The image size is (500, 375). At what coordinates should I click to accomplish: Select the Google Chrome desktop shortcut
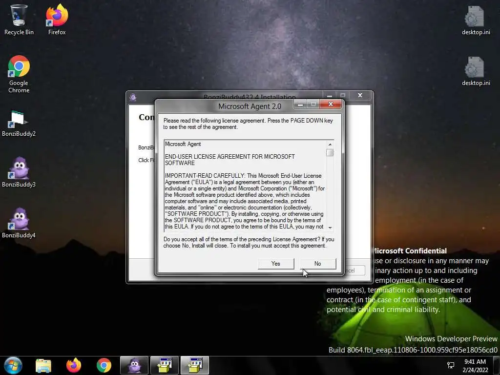point(19,74)
